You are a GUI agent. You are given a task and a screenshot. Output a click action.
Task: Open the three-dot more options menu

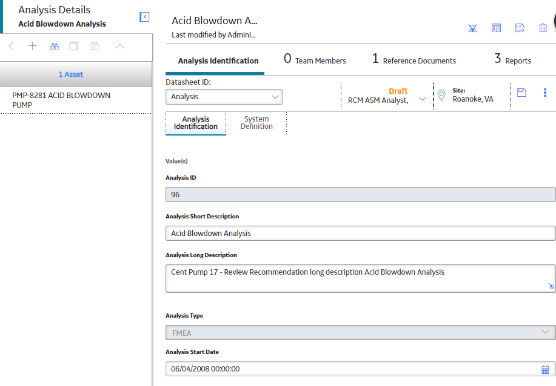point(545,93)
